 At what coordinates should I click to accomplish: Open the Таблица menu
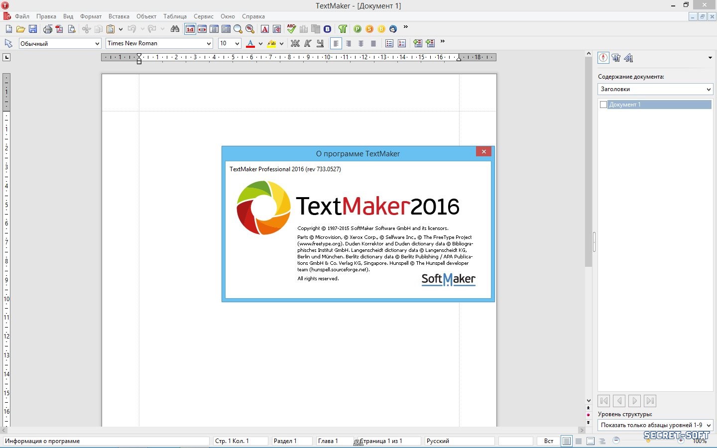pos(175,16)
